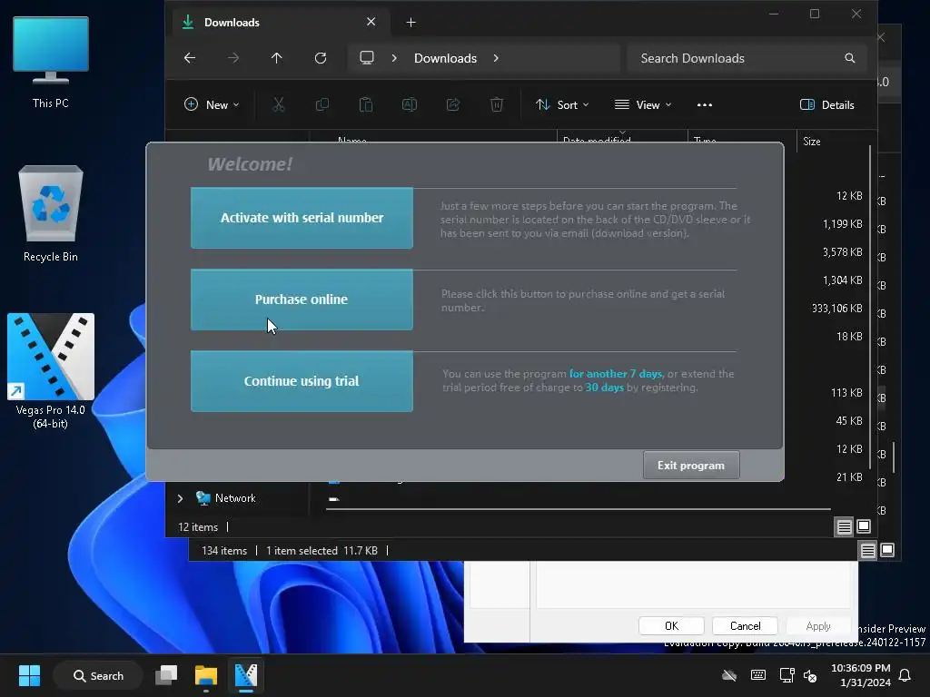Open This PC desktop icon
The height and width of the screenshot is (697, 930).
51,63
